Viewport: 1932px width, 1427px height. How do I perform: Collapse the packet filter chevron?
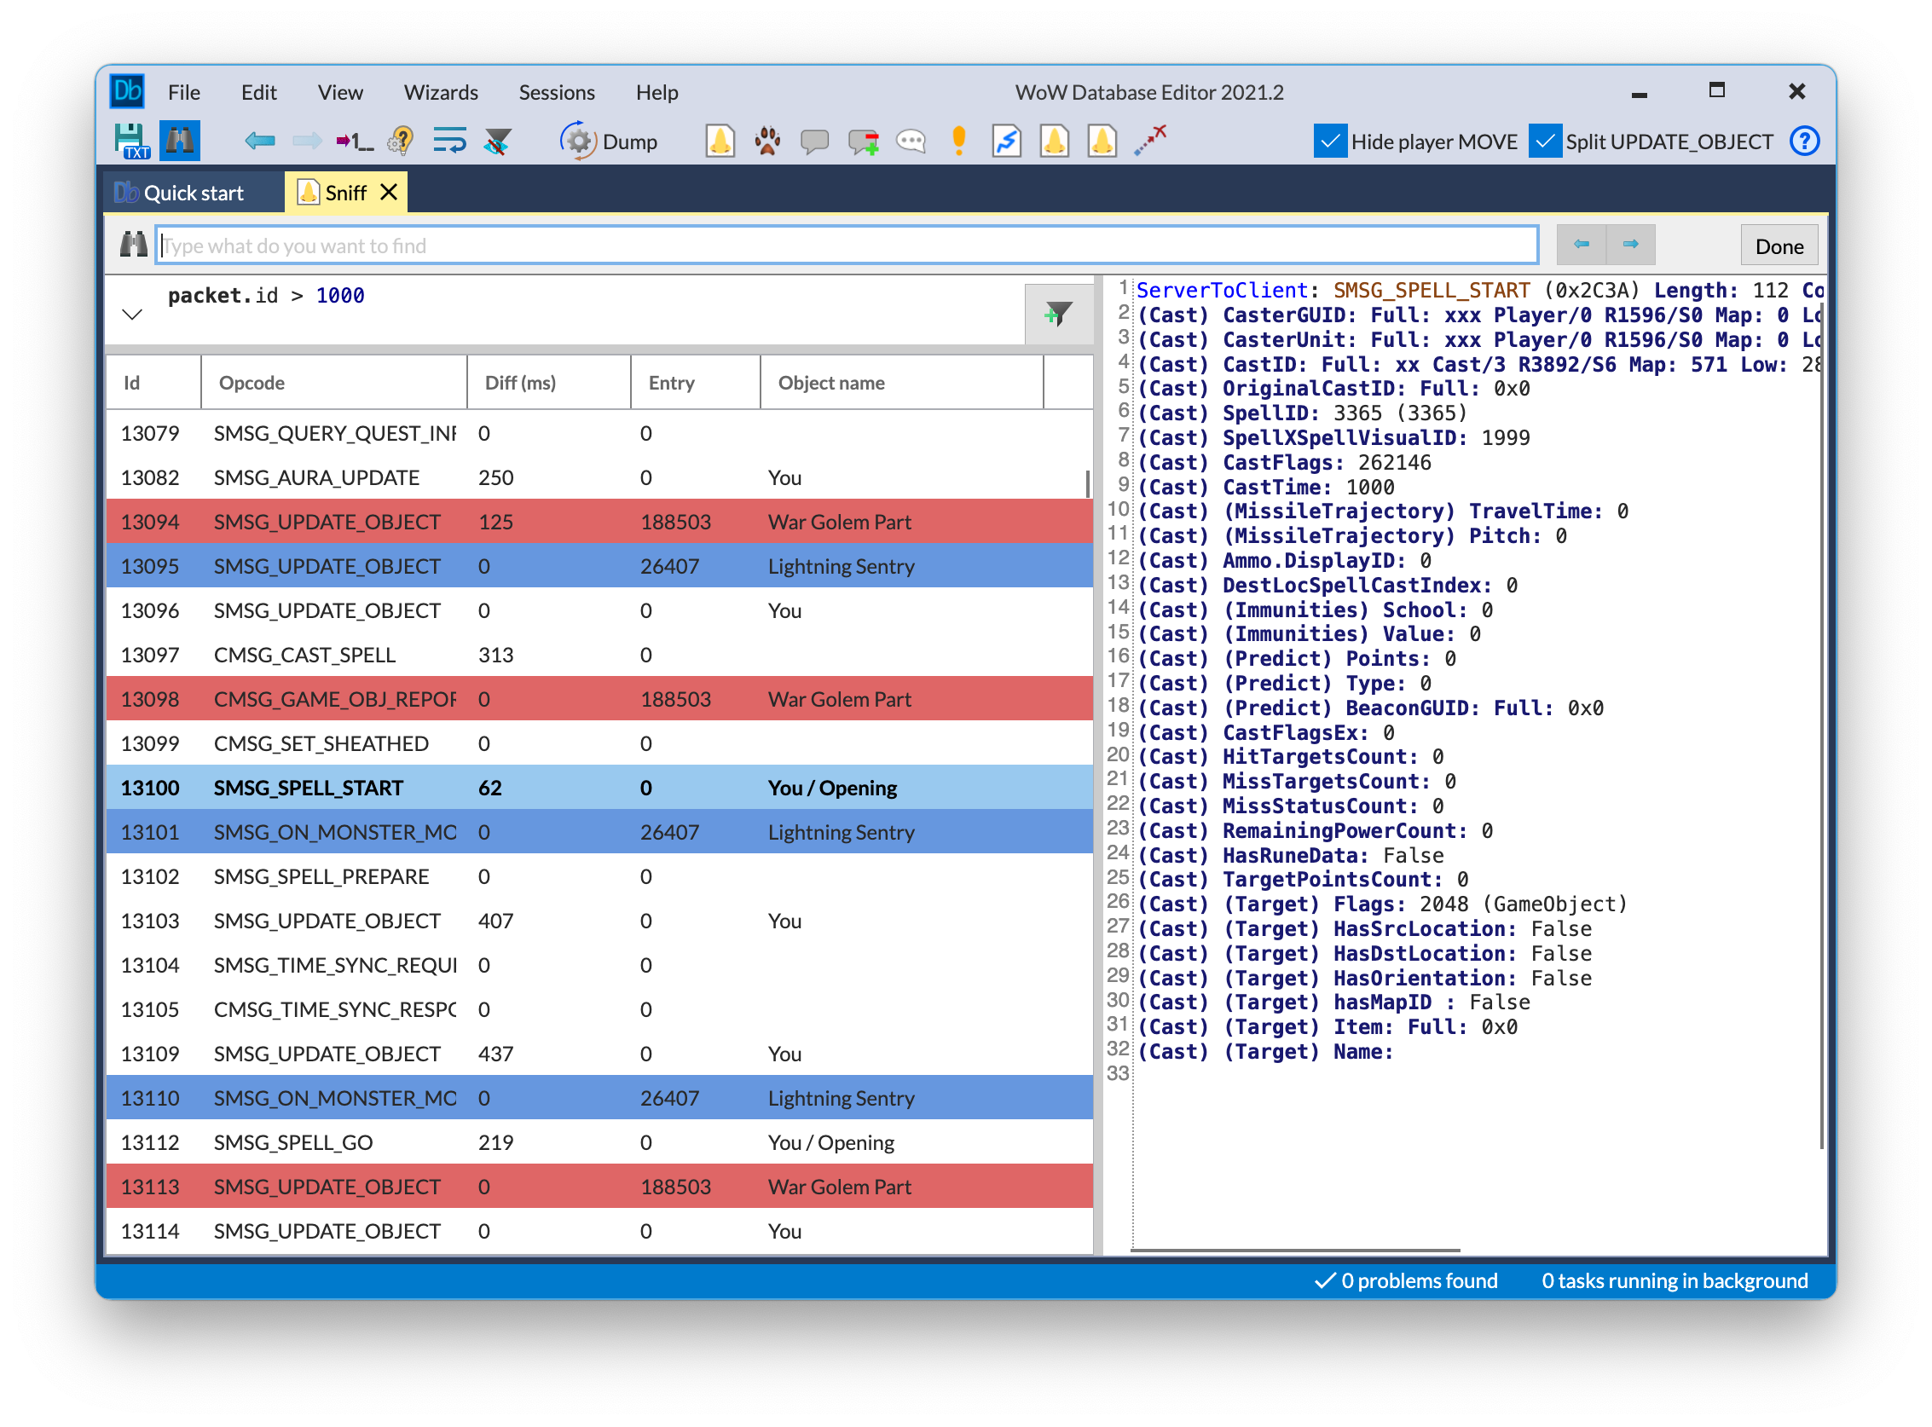tap(132, 315)
